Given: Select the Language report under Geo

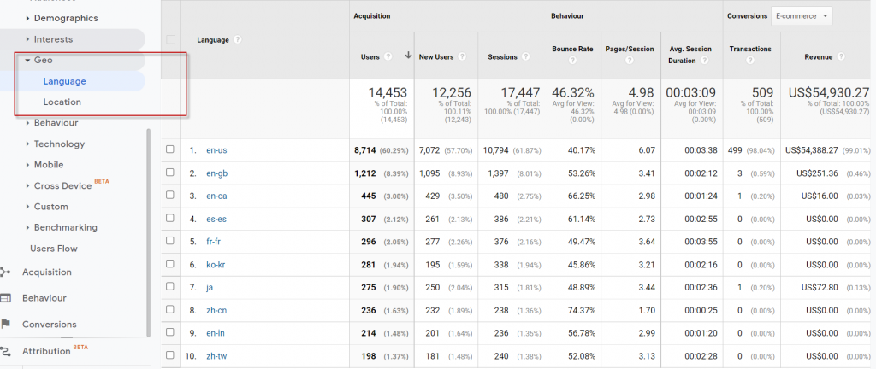Looking at the screenshot, I should [x=65, y=81].
